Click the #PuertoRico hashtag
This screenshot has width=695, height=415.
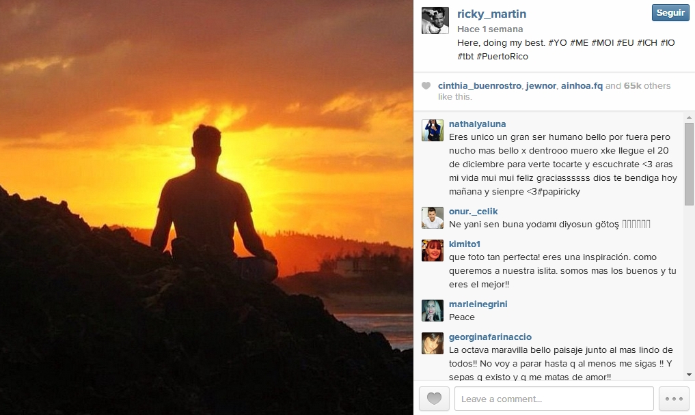coord(502,56)
